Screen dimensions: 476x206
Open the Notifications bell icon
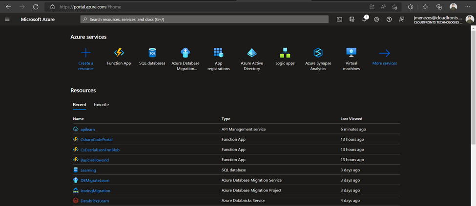(365, 19)
